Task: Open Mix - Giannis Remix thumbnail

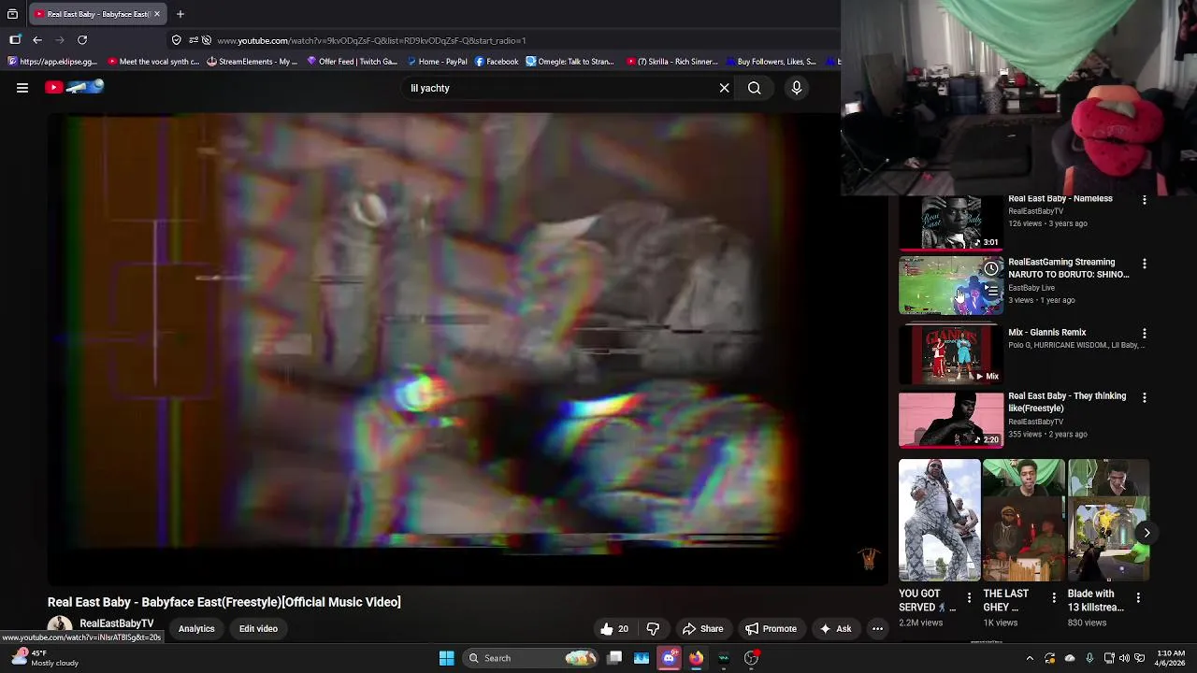Action: pyautogui.click(x=950, y=353)
